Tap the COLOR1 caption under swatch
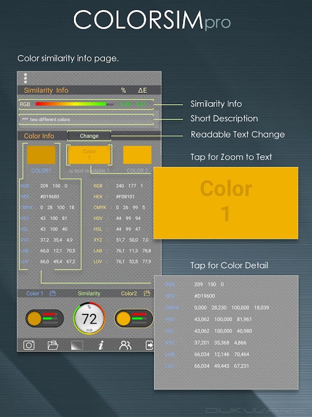Screen dimensions: 312x417 [41, 171]
